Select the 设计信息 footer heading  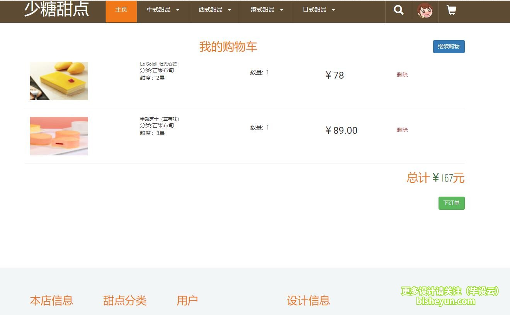pyautogui.click(x=308, y=300)
